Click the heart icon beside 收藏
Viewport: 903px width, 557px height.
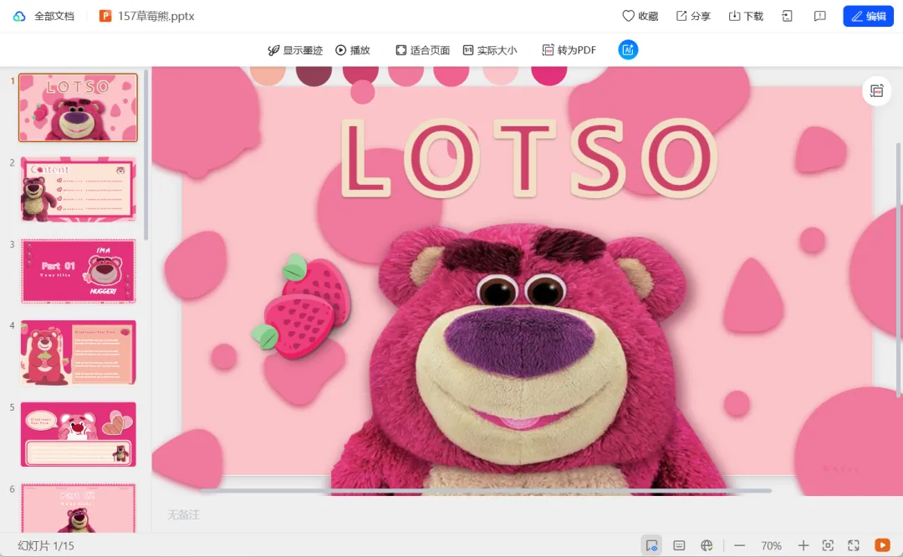click(x=628, y=16)
